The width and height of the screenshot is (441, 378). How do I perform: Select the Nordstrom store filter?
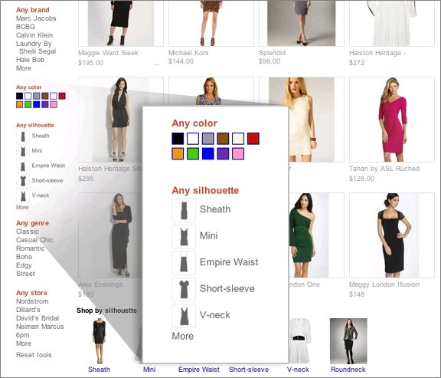tap(32, 301)
